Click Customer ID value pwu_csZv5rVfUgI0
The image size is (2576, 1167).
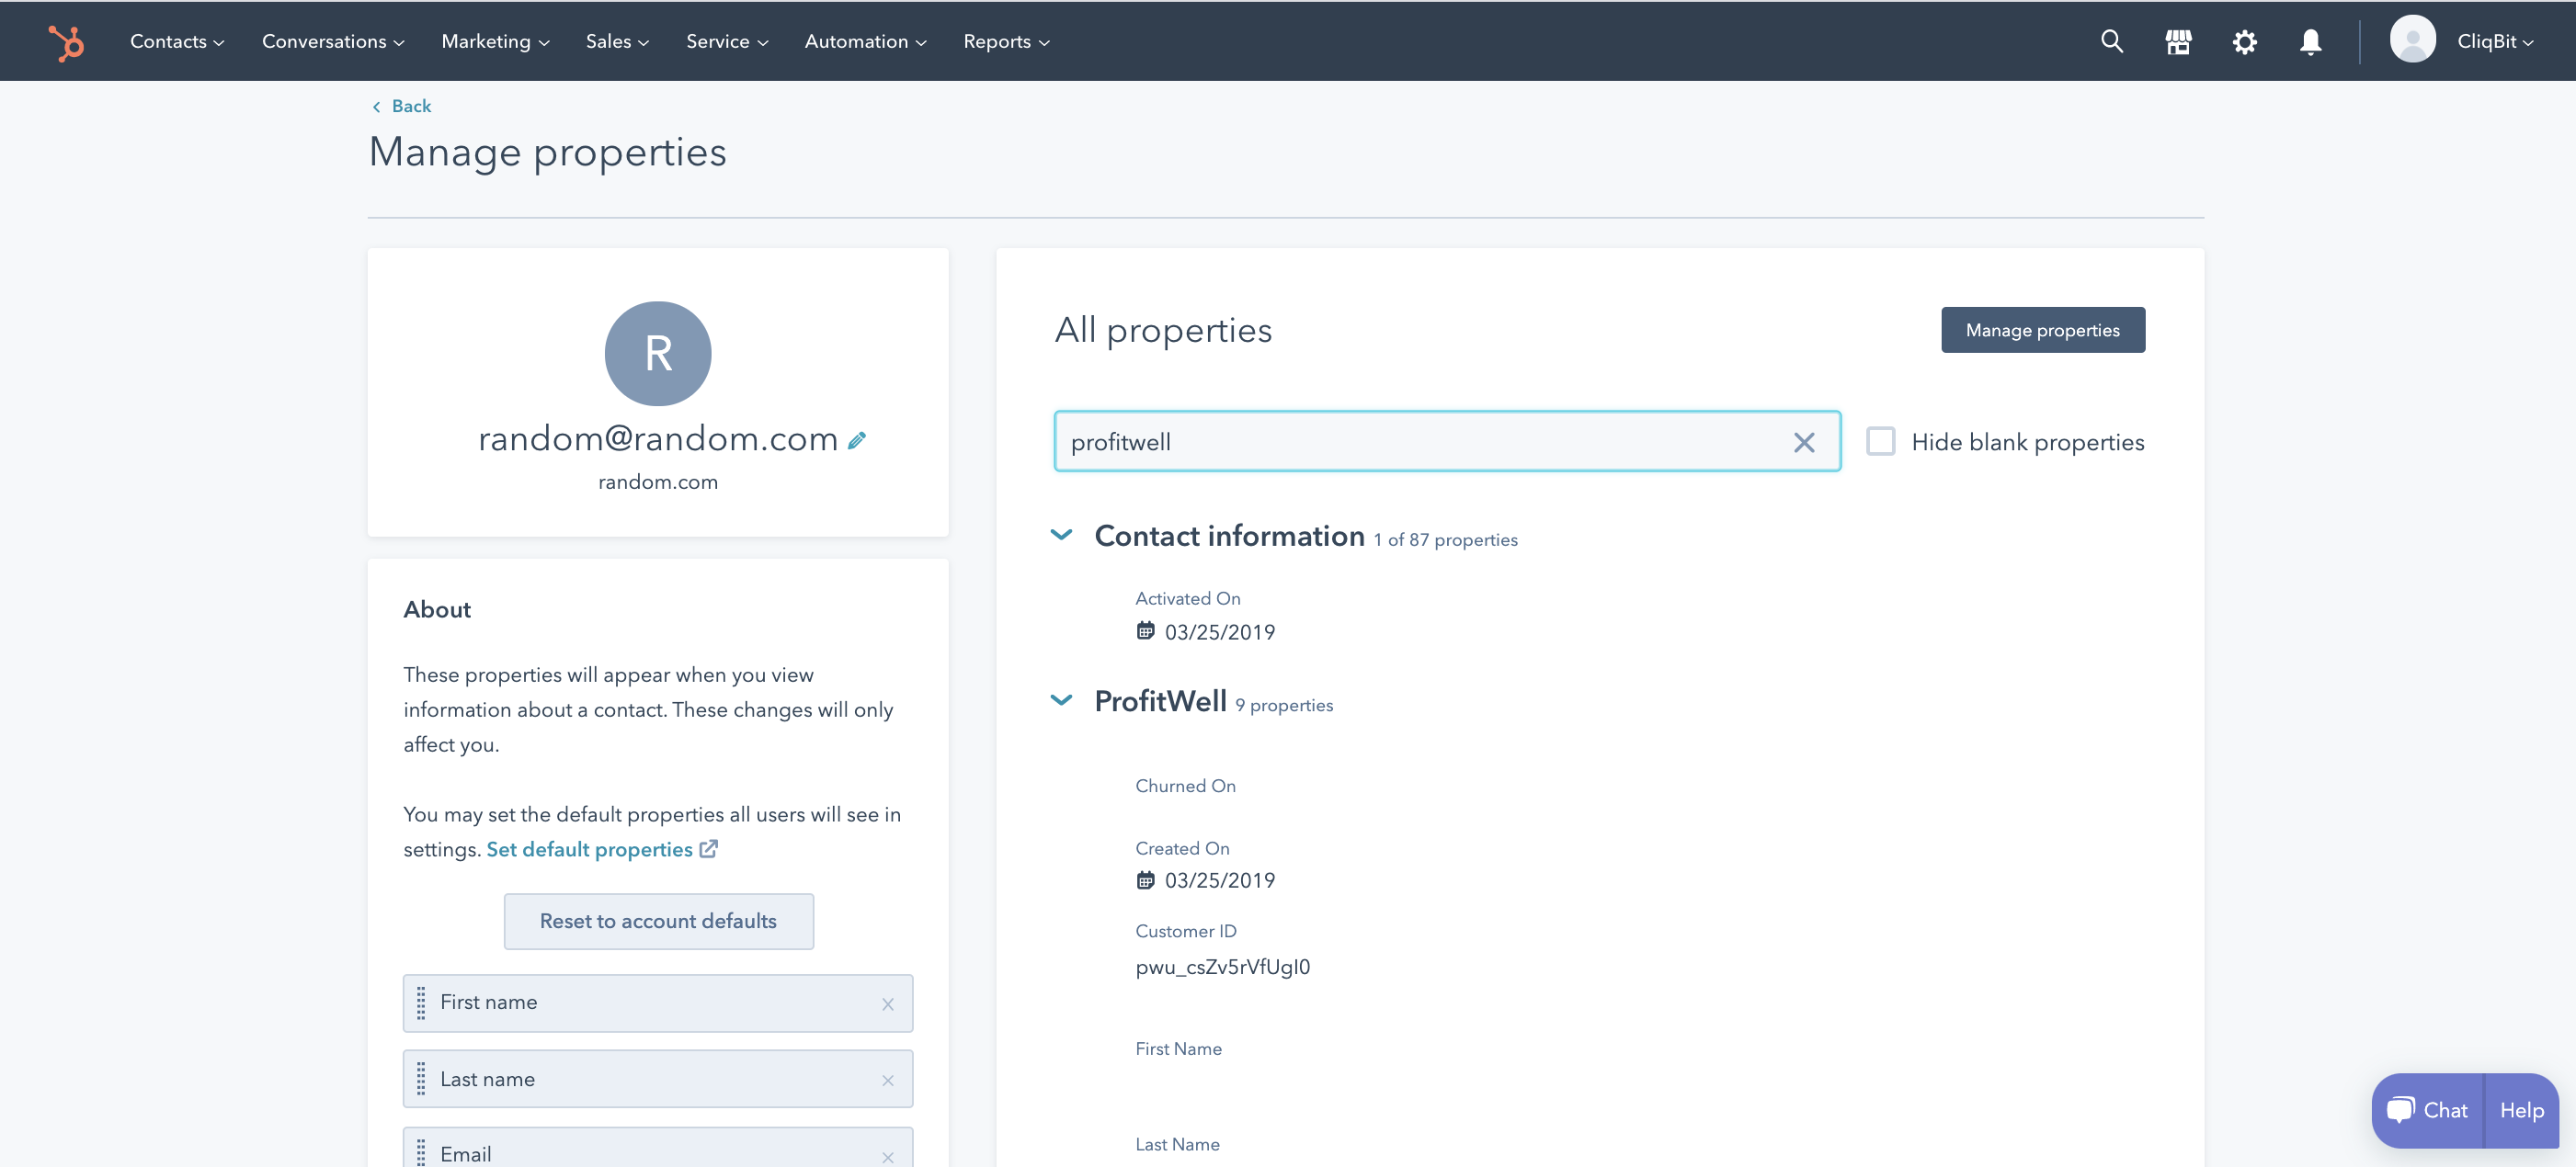tap(1222, 968)
